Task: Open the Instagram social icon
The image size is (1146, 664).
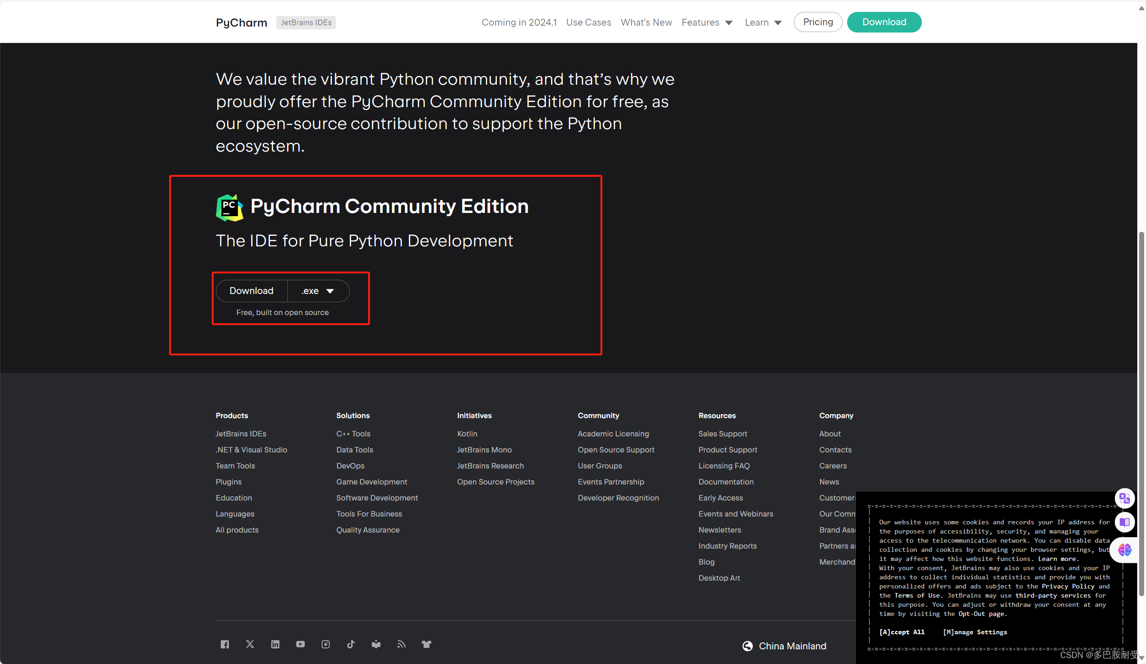Action: pos(325,644)
